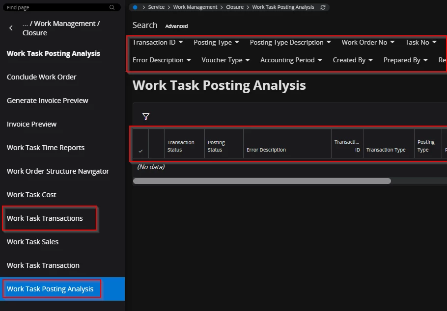Open Generate Invoice Preview page
This screenshot has height=311, width=447.
coord(47,101)
